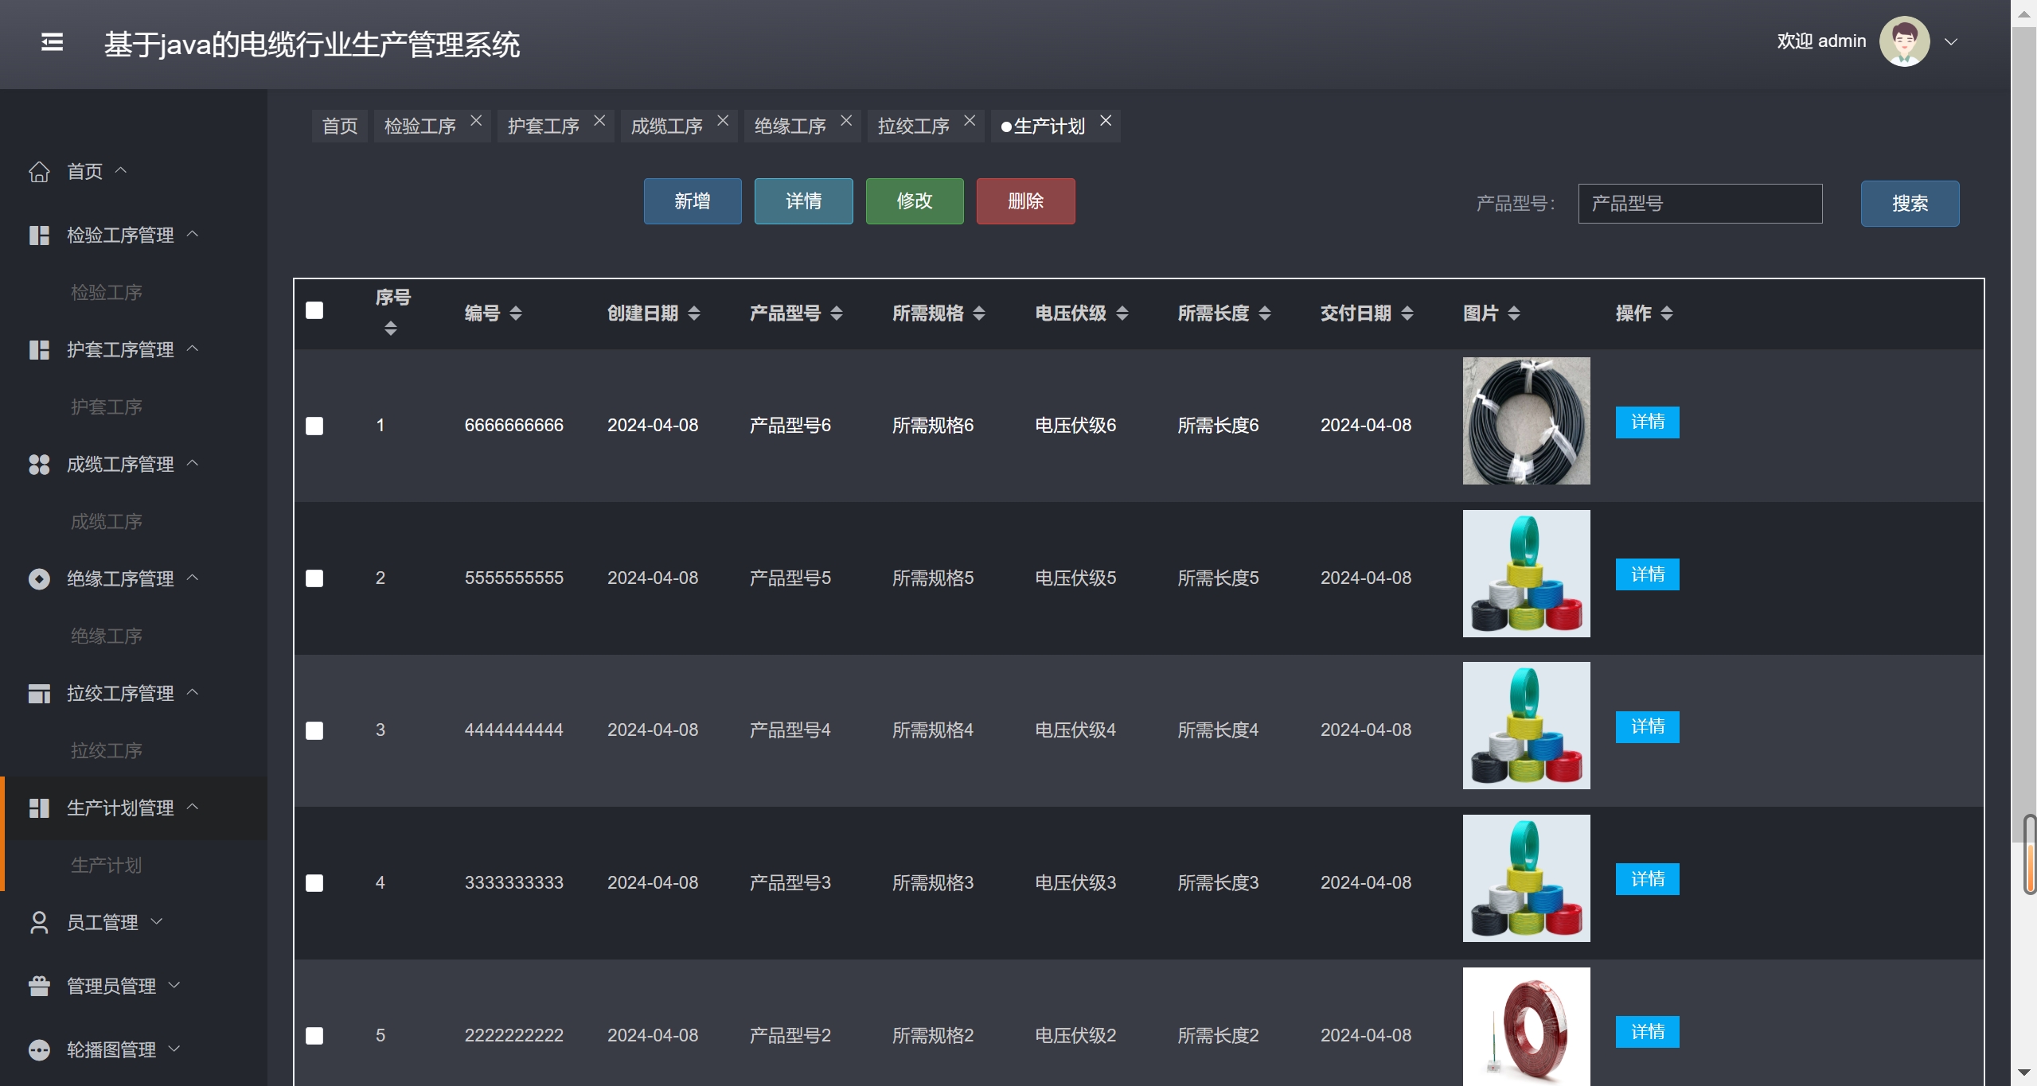The image size is (2037, 1086).
Task: Click the 护套工序管理 sidebar icon
Action: (39, 350)
